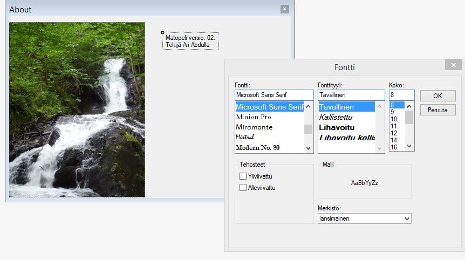Click the Peruuta button

pos(437,110)
